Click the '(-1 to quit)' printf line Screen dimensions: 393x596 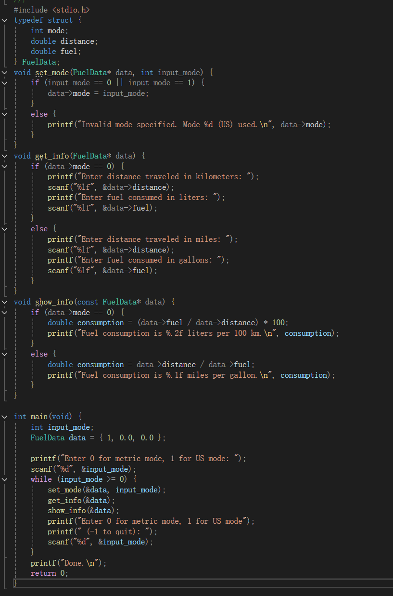[x=102, y=531]
